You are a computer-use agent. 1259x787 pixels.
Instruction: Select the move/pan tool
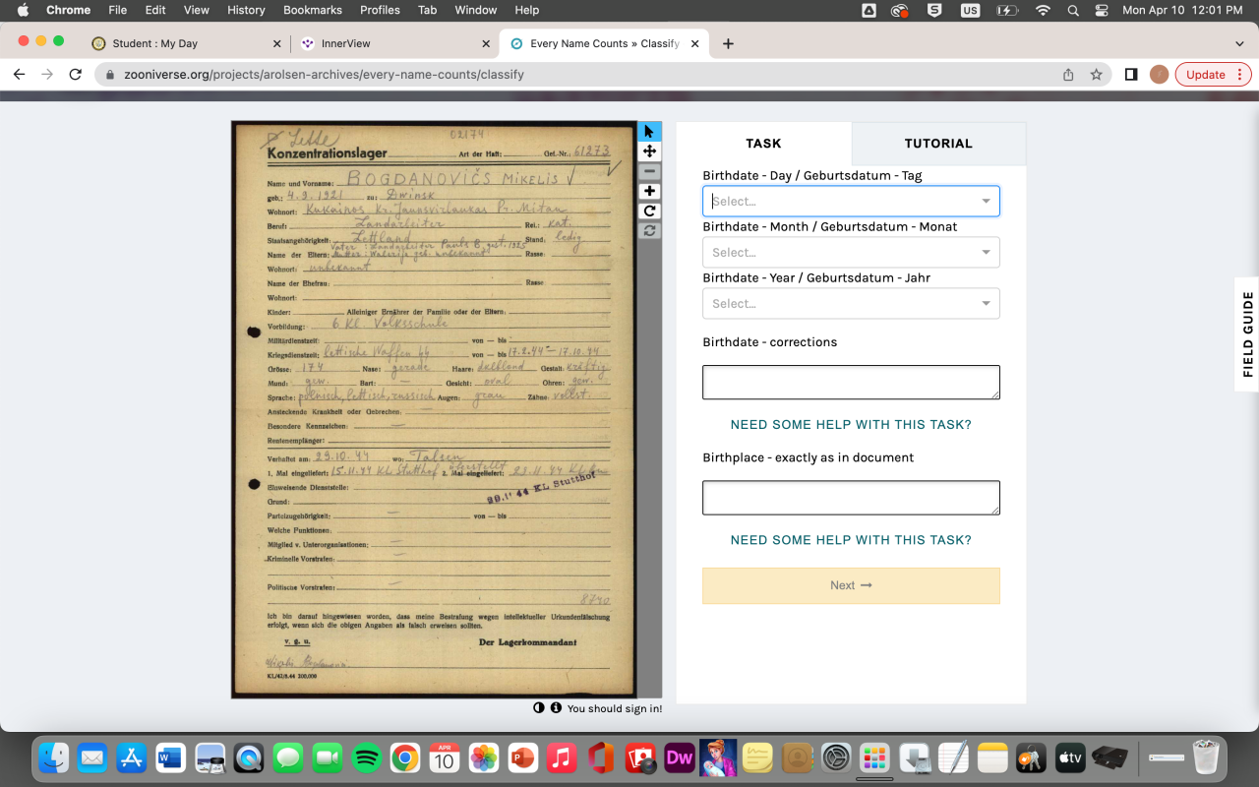click(x=649, y=151)
